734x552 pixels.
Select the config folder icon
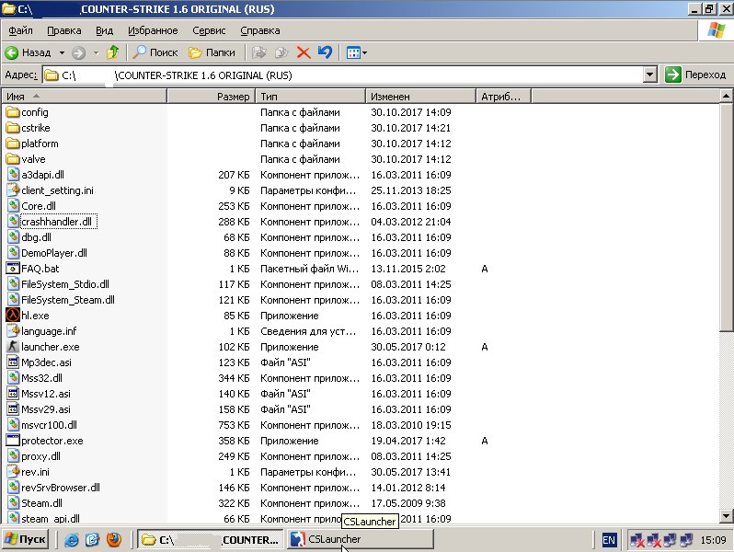pos(13,112)
